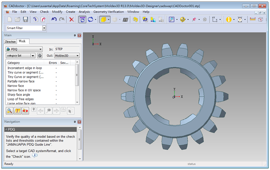Select the Work tab

click(x=22, y=41)
